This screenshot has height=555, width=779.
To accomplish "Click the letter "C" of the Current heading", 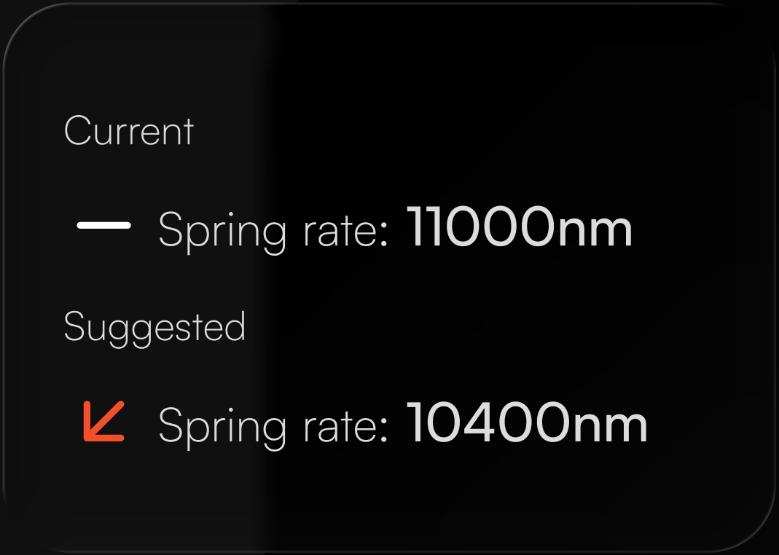I will (76, 132).
